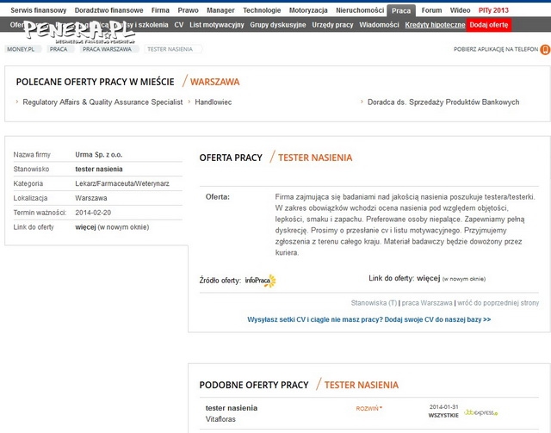This screenshot has width=551, height=433.
Task: Open the Technologie section
Action: [262, 10]
